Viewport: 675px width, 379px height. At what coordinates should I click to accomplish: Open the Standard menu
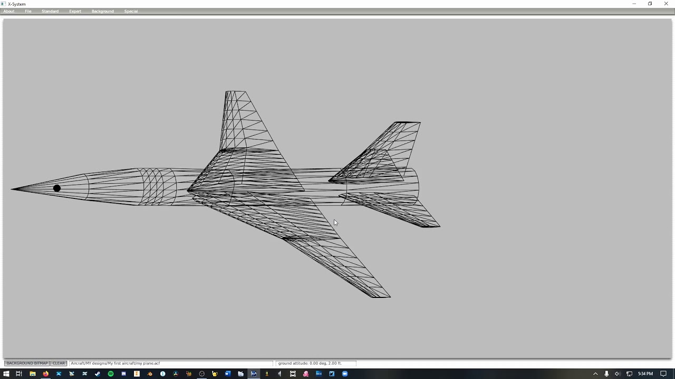click(x=50, y=11)
